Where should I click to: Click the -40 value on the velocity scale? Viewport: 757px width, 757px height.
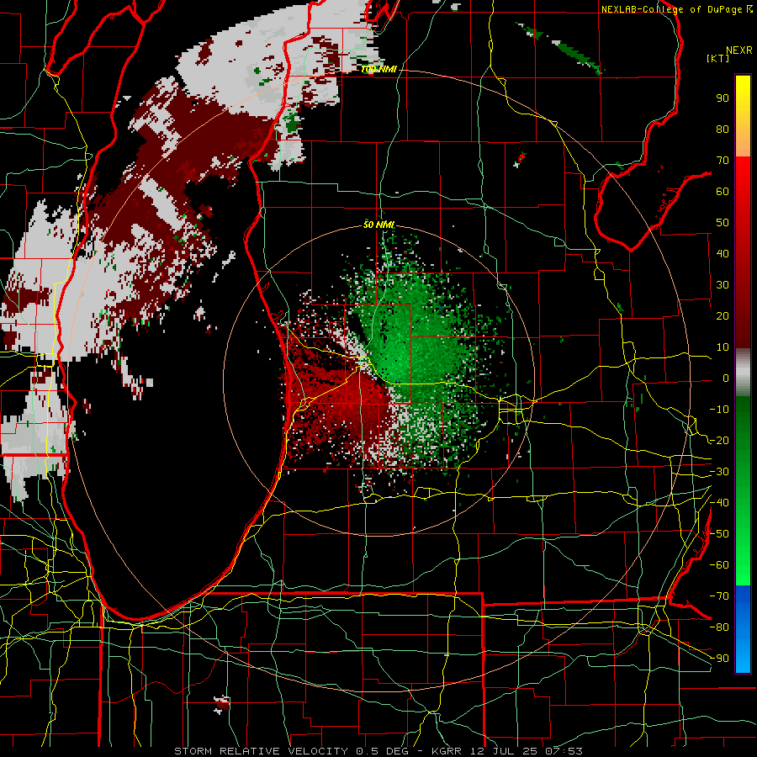(719, 503)
